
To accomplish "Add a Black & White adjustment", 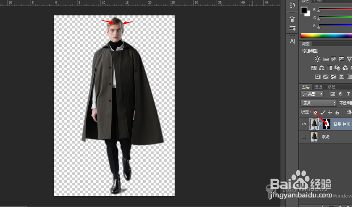I will (329, 68).
